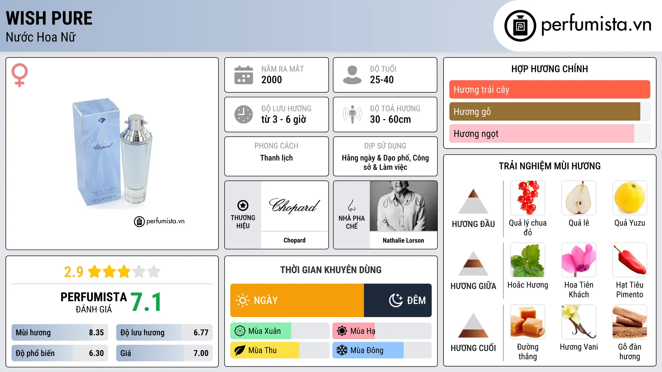Click the launch year value 2000
This screenshot has height=372, width=662.
pyautogui.click(x=272, y=80)
